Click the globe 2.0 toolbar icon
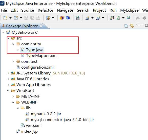 pos(78,18)
